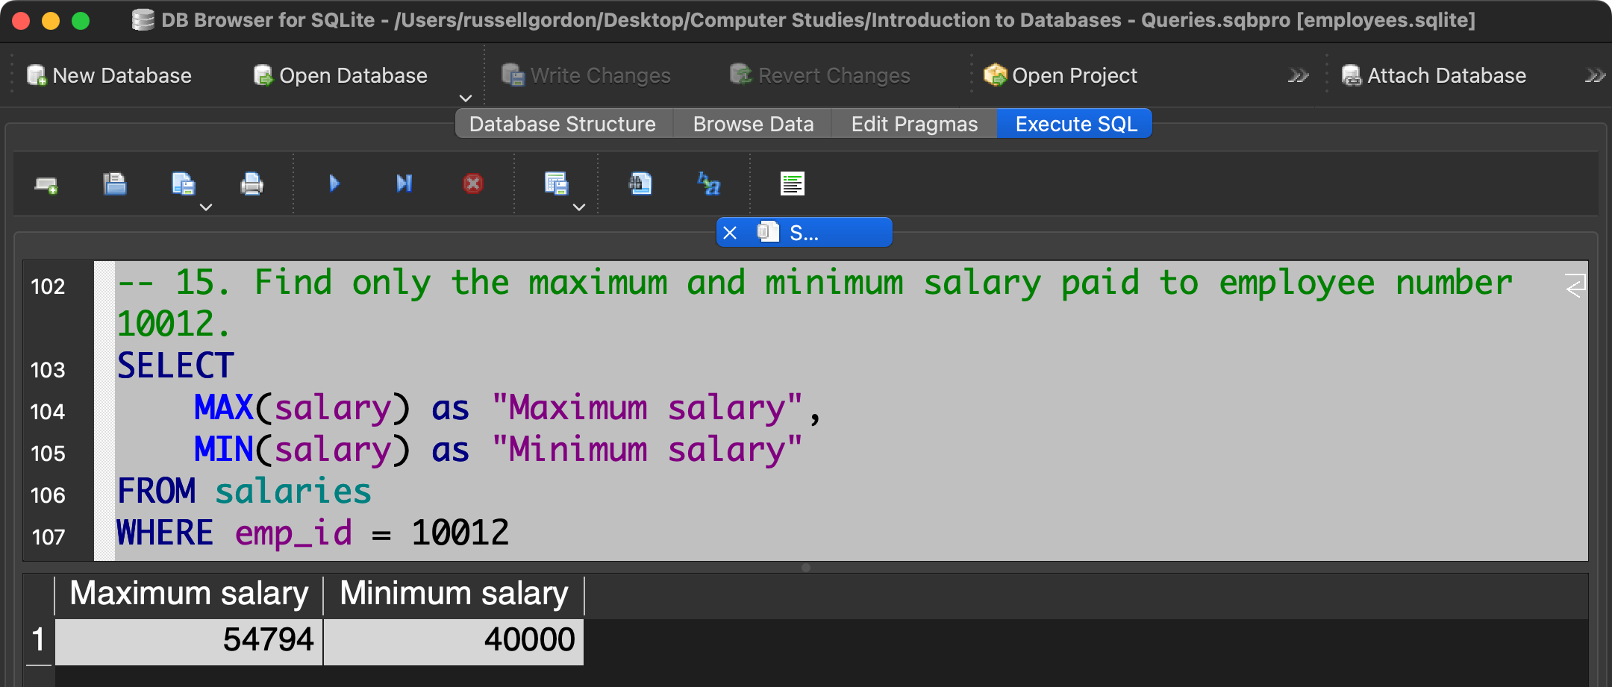Click the Open SQL file icon

tap(114, 184)
